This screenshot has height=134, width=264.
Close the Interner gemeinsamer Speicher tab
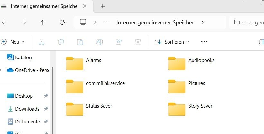(84, 6)
